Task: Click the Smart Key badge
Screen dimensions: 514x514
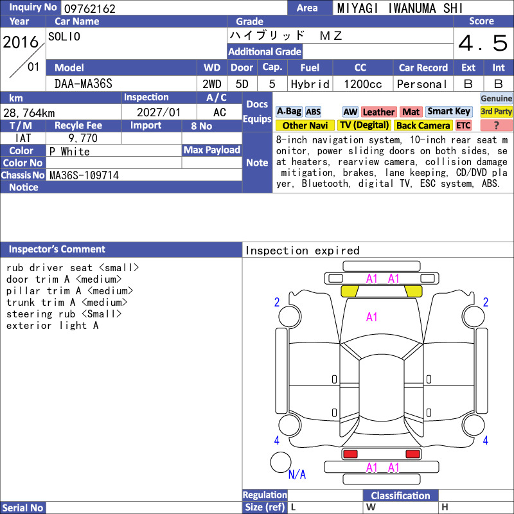Action: click(x=448, y=111)
